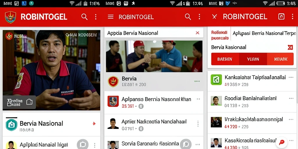This screenshot has height=149, width=298.
Task: Open overflow dots in the second header
Action: [199, 17]
